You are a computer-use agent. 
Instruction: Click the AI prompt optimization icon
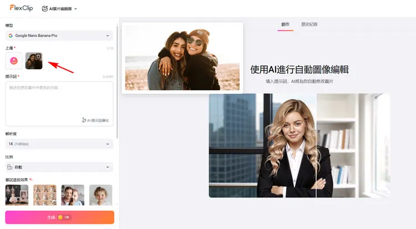coord(84,120)
